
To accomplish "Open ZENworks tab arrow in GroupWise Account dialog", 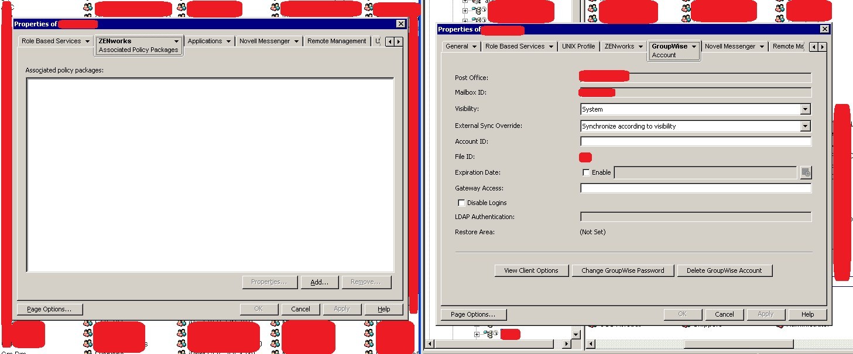I will (x=640, y=46).
